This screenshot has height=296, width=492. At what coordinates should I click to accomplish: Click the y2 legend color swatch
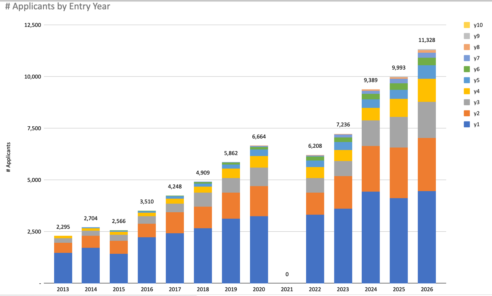pos(467,113)
